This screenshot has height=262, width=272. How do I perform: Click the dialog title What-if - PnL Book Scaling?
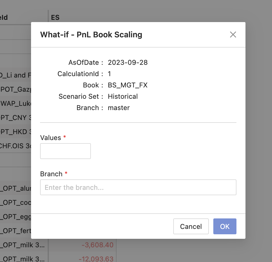pyautogui.click(x=91, y=35)
